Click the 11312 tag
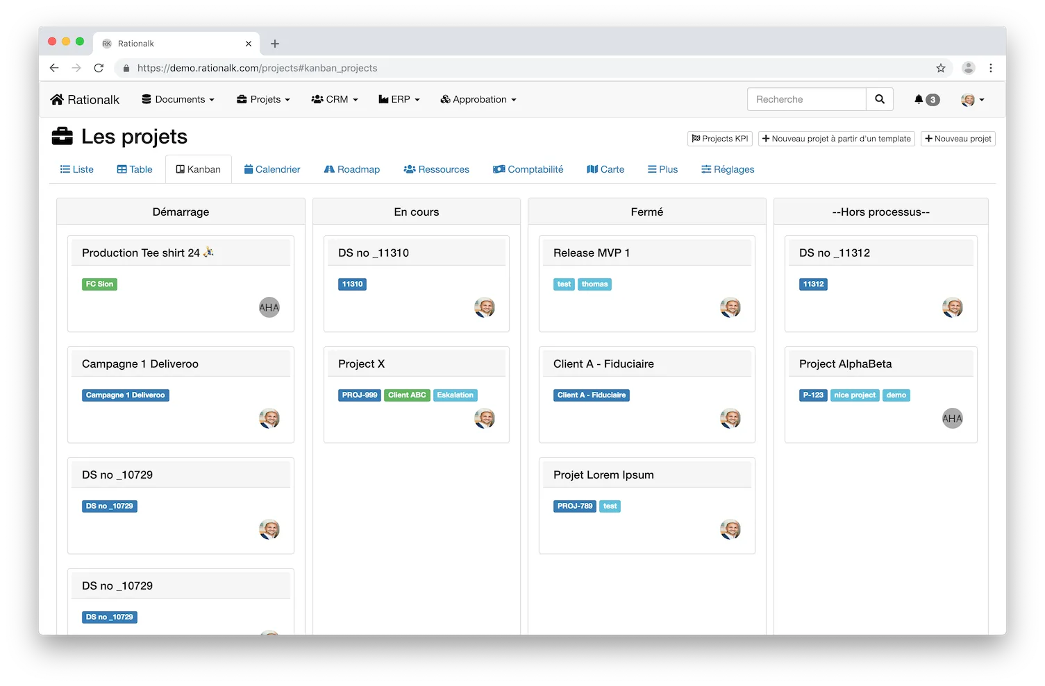Viewport: 1045px width, 686px height. 813,284
